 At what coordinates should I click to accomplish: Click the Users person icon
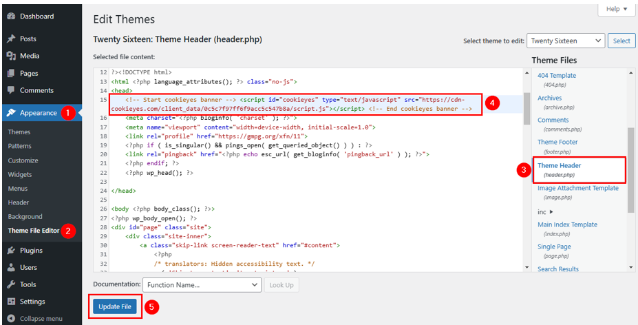[x=11, y=267]
